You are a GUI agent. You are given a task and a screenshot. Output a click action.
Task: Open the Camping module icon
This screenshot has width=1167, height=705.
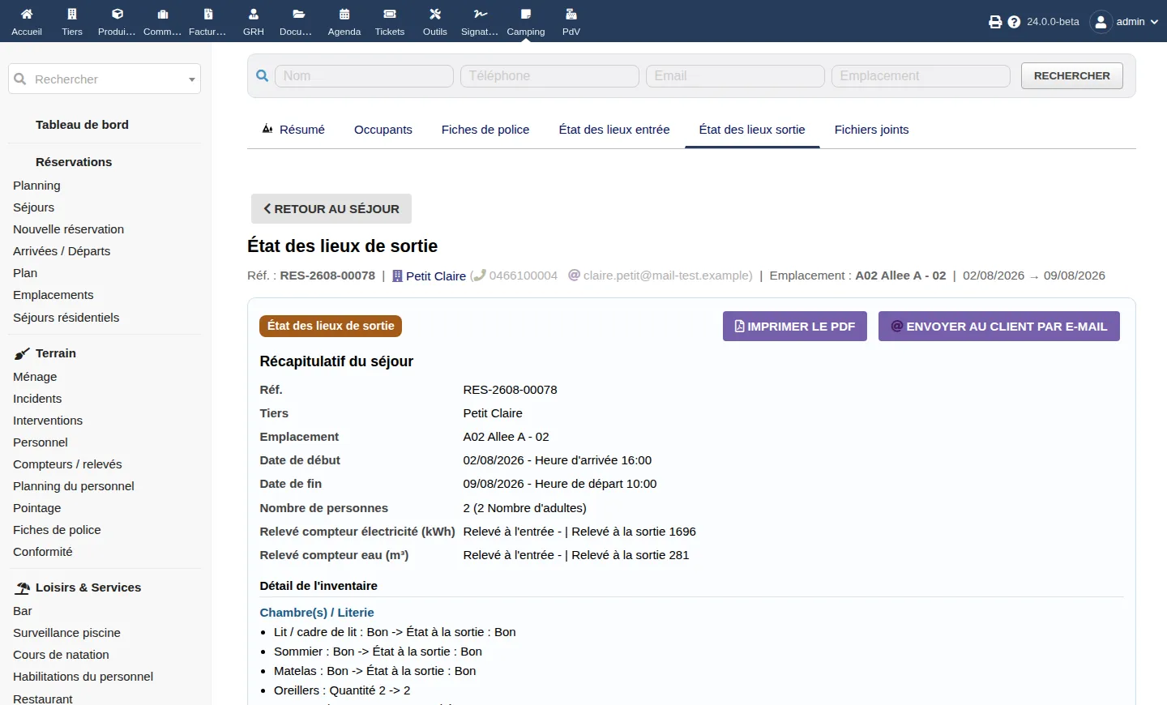pos(526,14)
